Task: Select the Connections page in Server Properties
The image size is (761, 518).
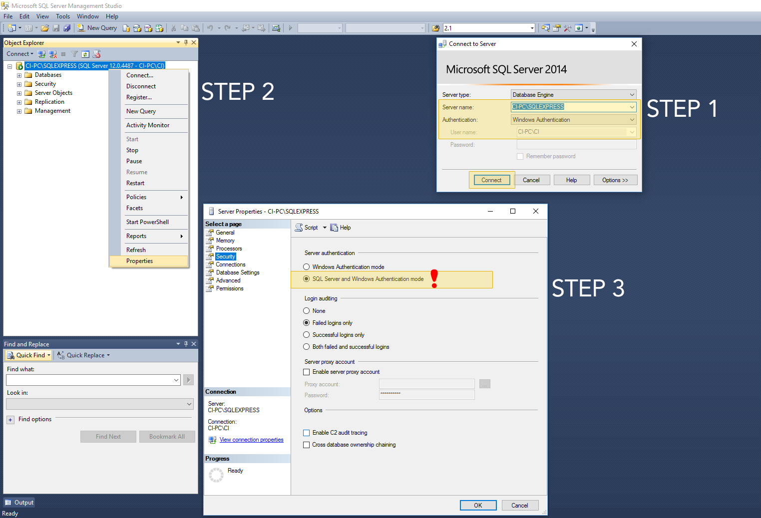Action: pyautogui.click(x=231, y=264)
